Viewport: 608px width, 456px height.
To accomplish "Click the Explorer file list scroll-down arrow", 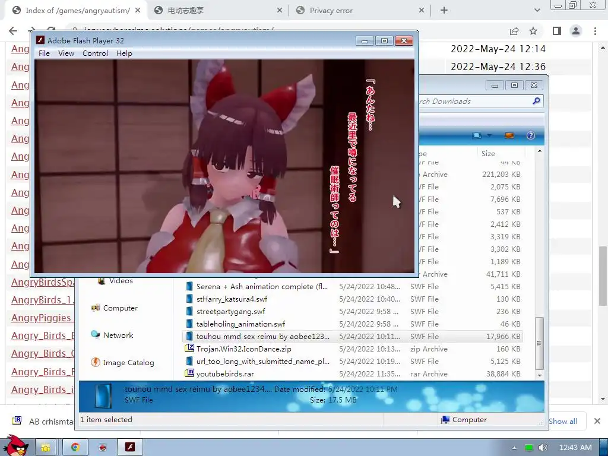I will (x=539, y=375).
